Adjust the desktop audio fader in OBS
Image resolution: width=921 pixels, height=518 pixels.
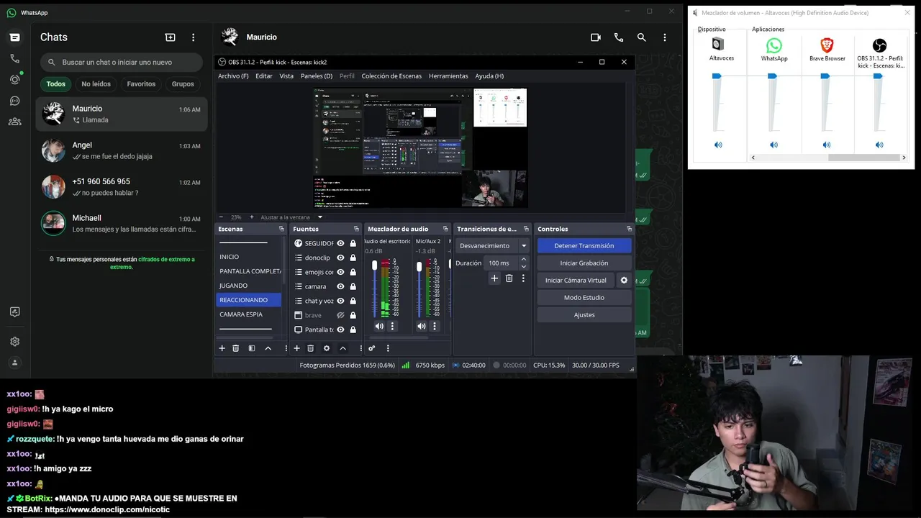(374, 266)
